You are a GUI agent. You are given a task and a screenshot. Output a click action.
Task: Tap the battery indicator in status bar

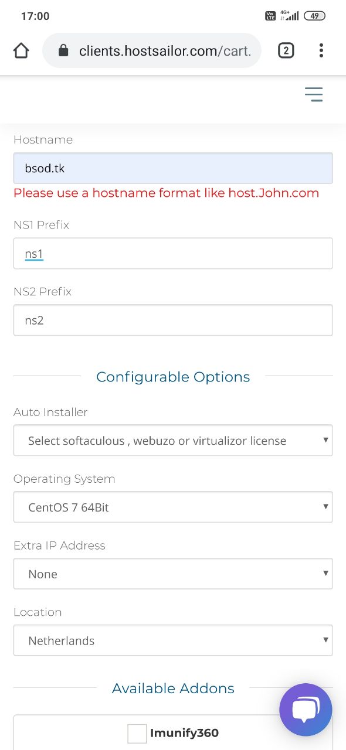[x=315, y=16]
